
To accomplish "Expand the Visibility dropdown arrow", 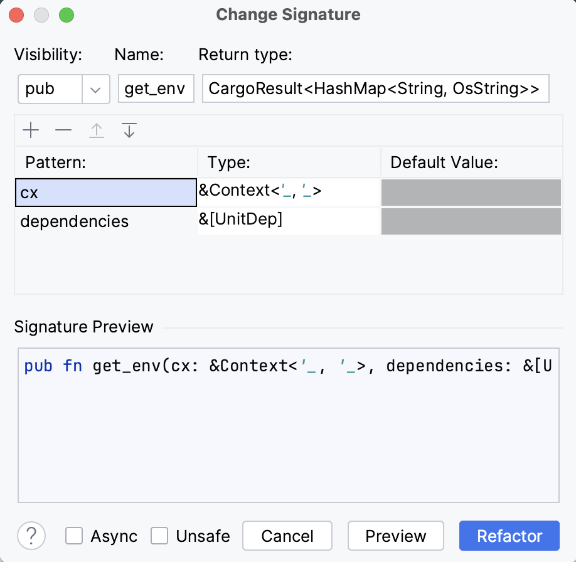I will coord(95,89).
